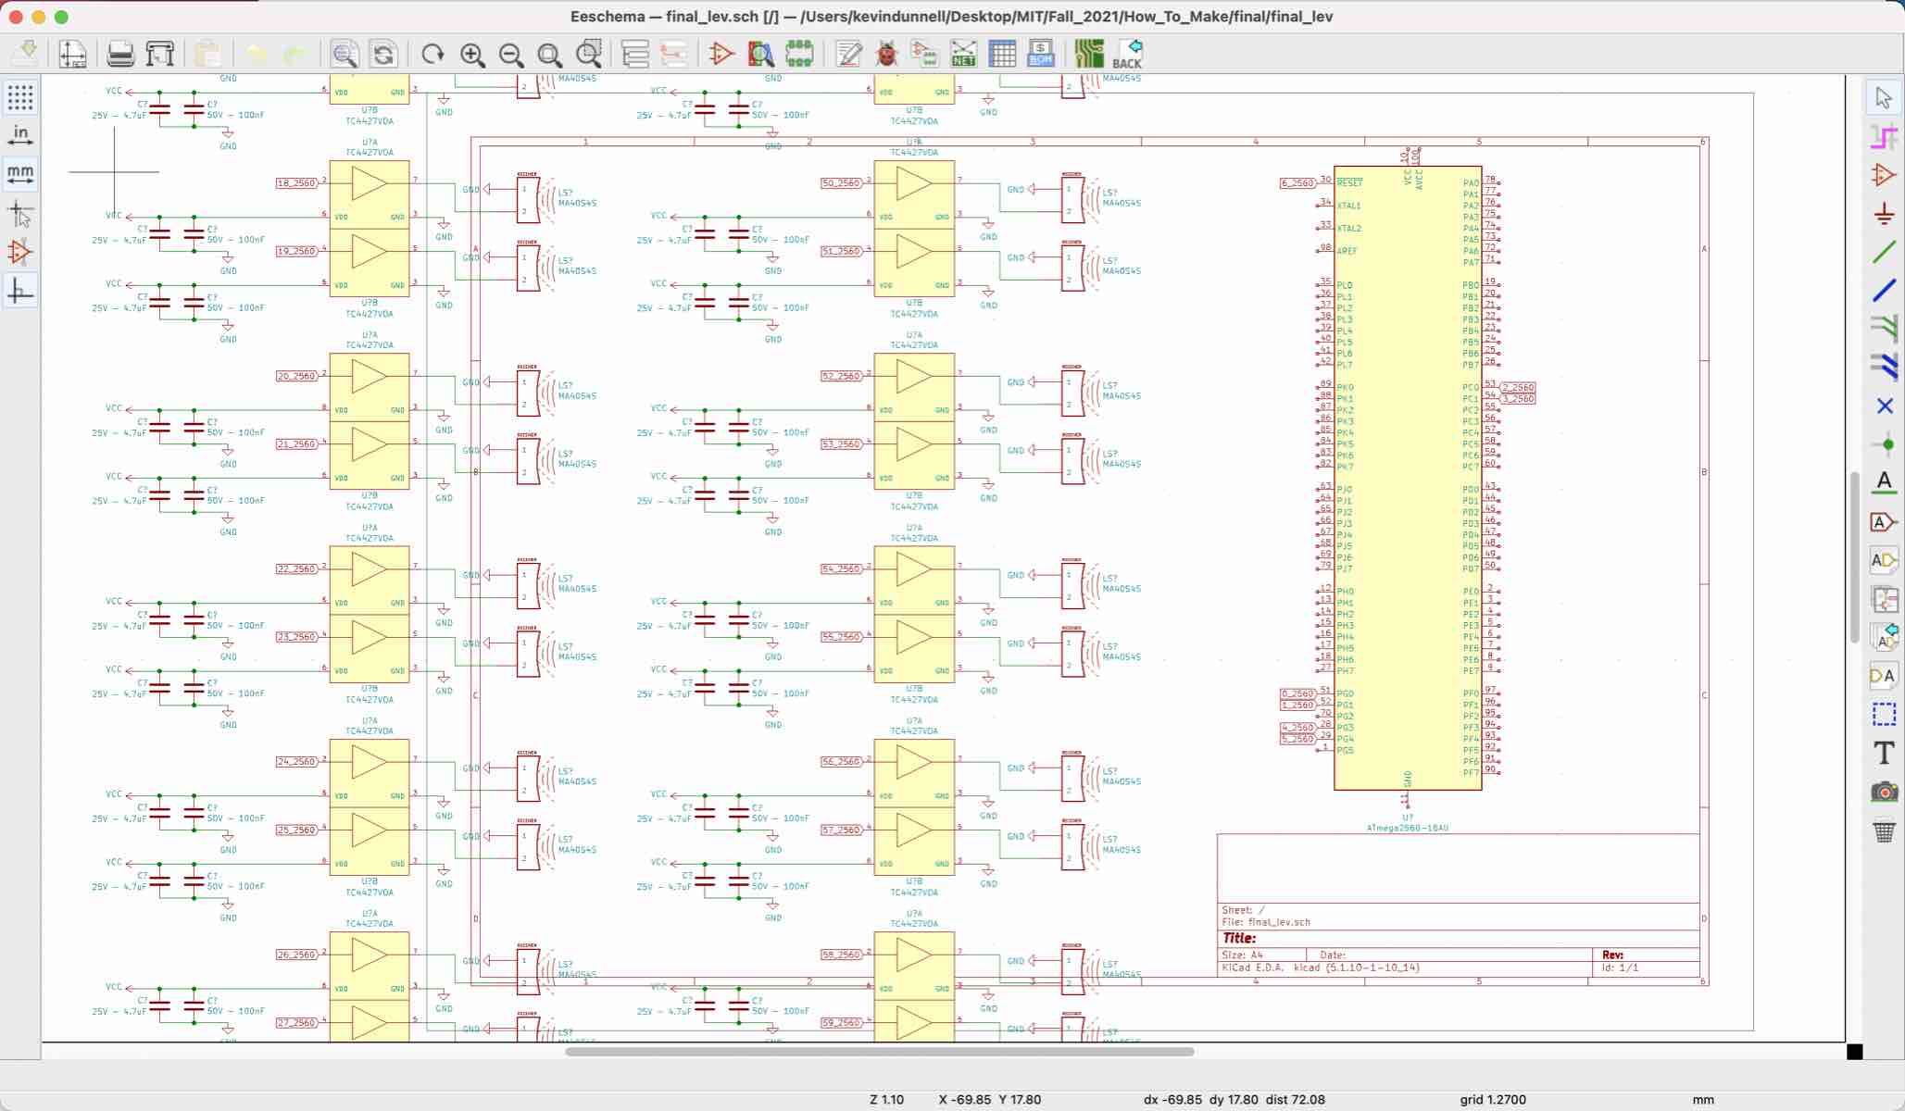Switch units to inches
Image resolution: width=1905 pixels, height=1111 pixels.
(x=20, y=133)
